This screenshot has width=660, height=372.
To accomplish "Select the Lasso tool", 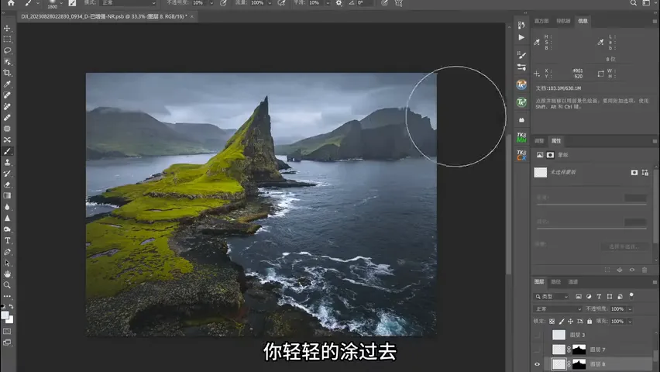I will pos(7,50).
